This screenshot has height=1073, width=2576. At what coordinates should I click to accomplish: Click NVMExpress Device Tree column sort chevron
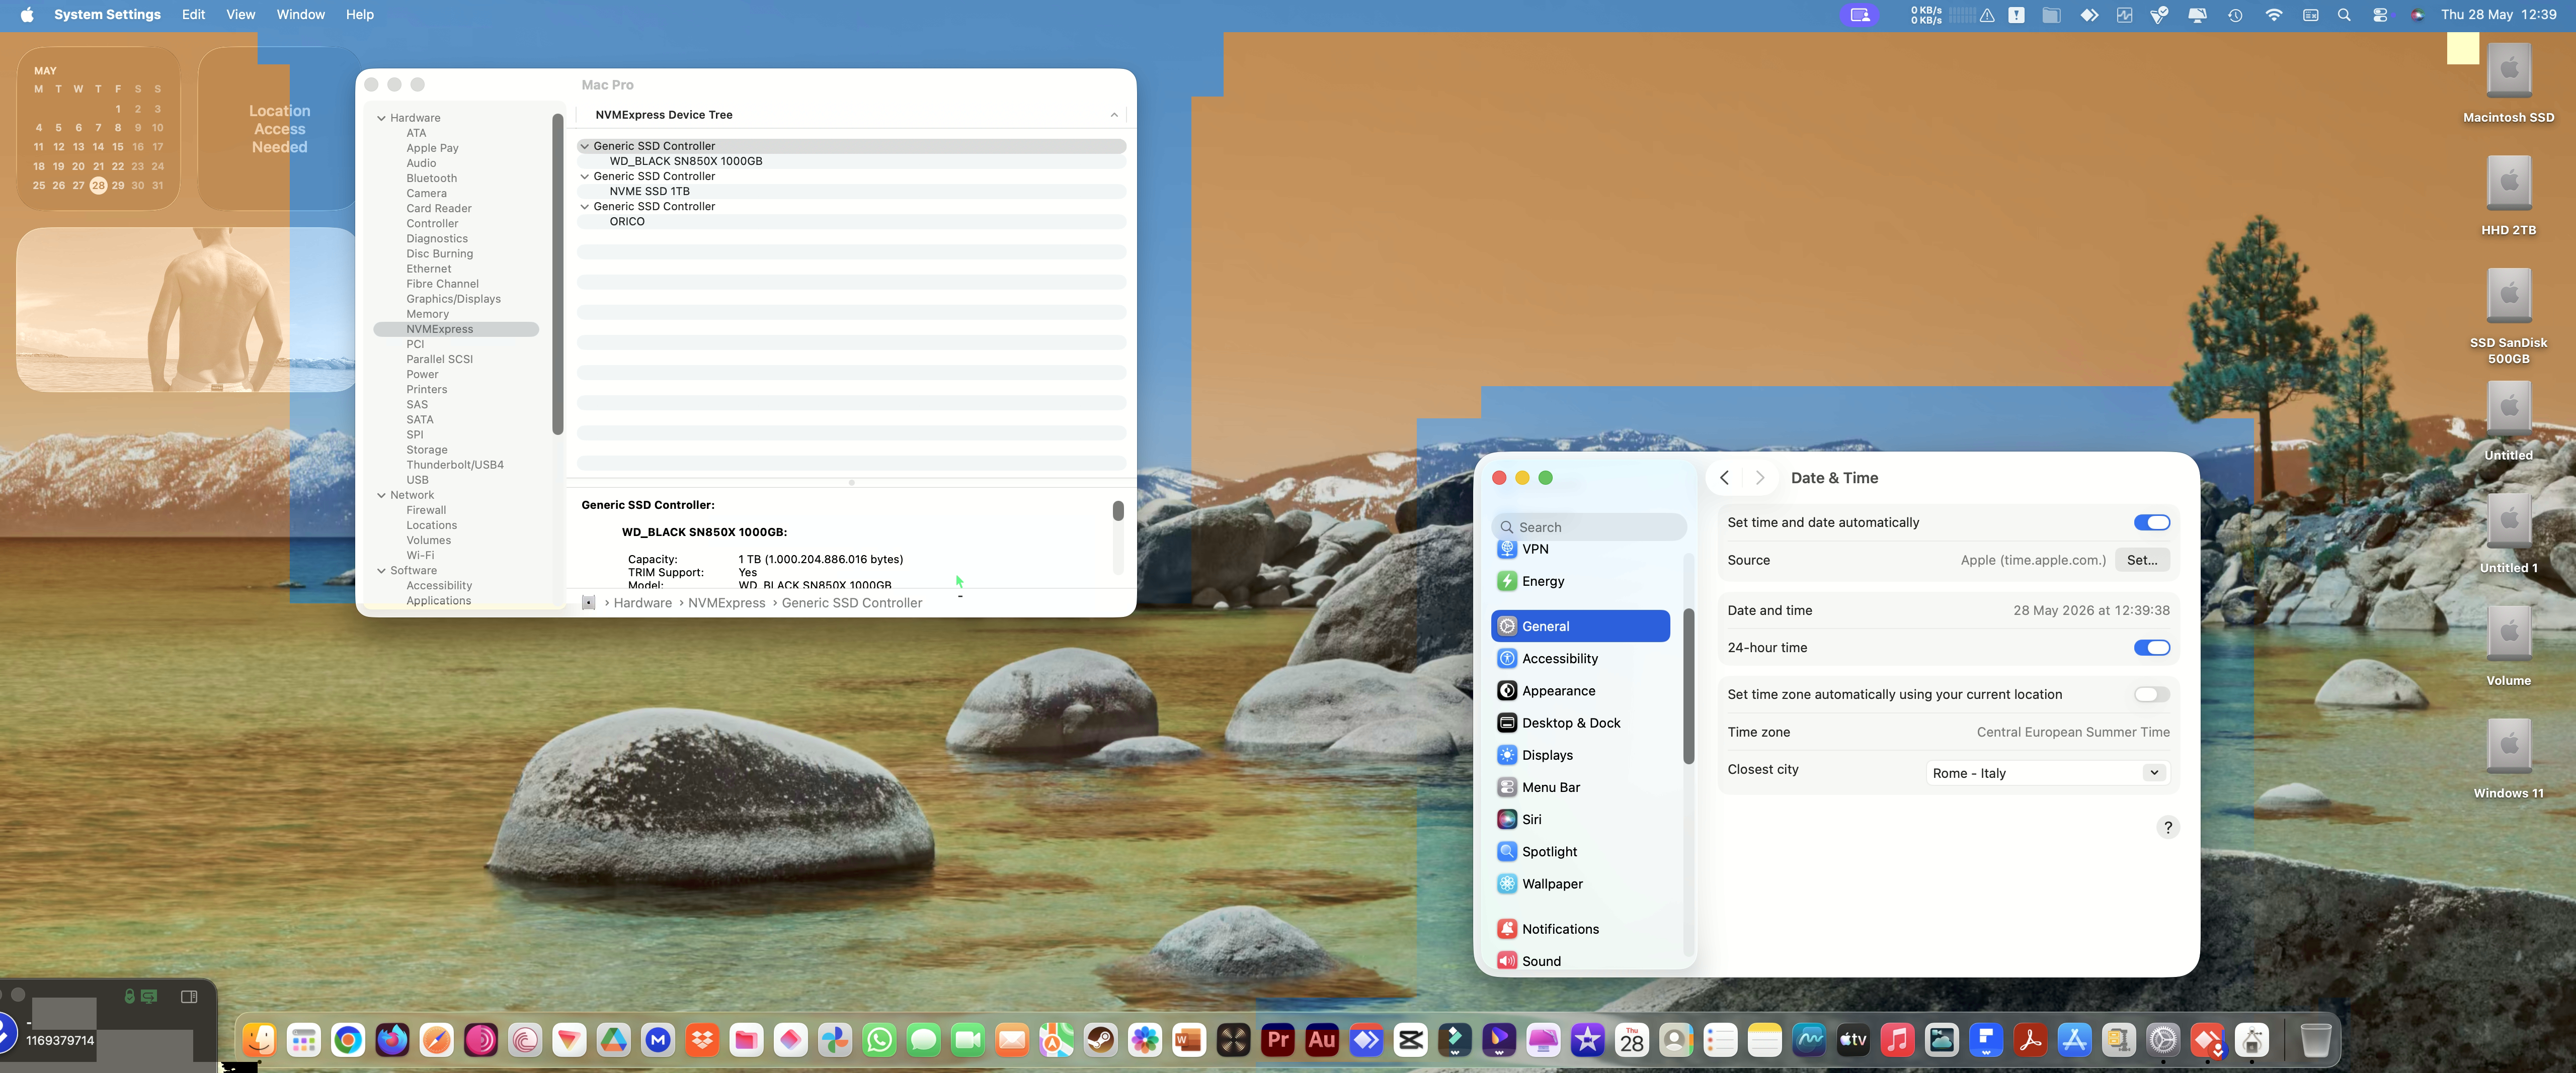1114,115
